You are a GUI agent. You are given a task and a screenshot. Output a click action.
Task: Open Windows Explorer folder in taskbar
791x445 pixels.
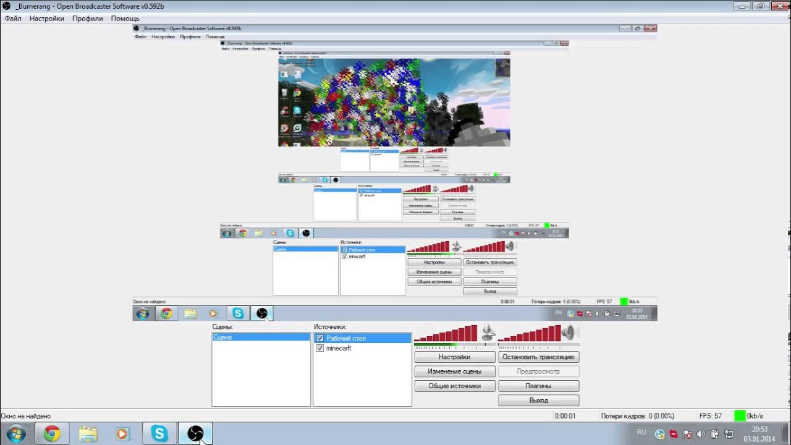click(88, 434)
